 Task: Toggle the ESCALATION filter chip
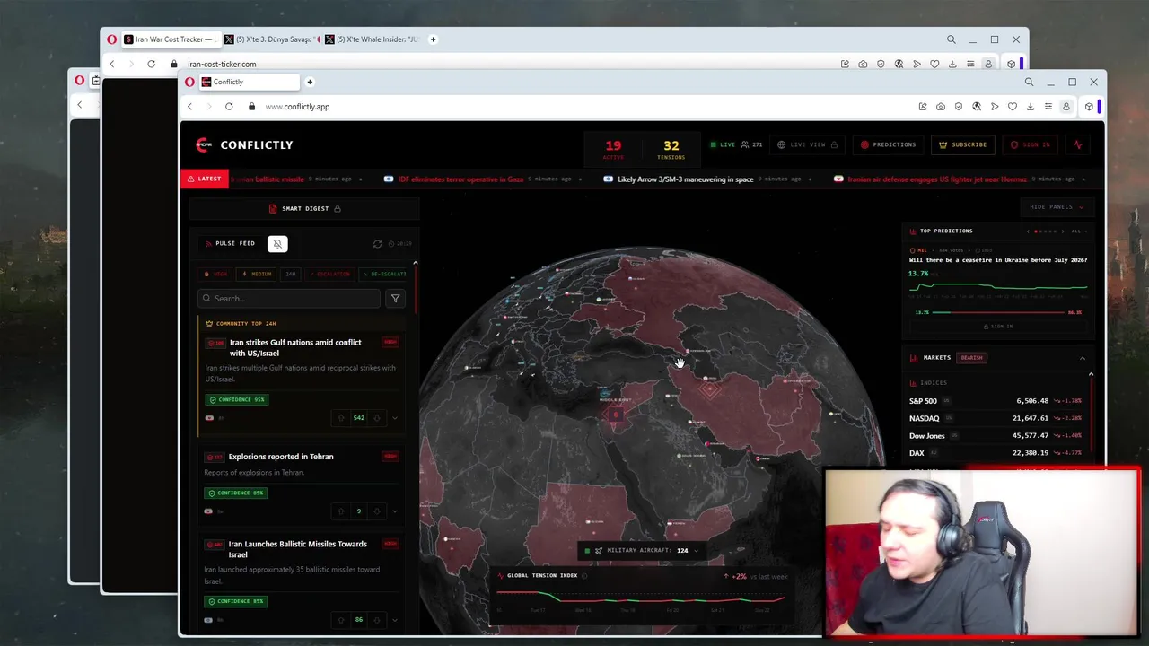(x=329, y=274)
